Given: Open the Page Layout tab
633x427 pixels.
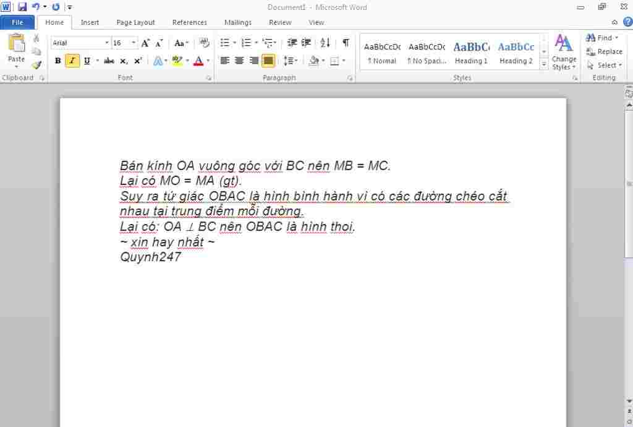Looking at the screenshot, I should click(135, 22).
